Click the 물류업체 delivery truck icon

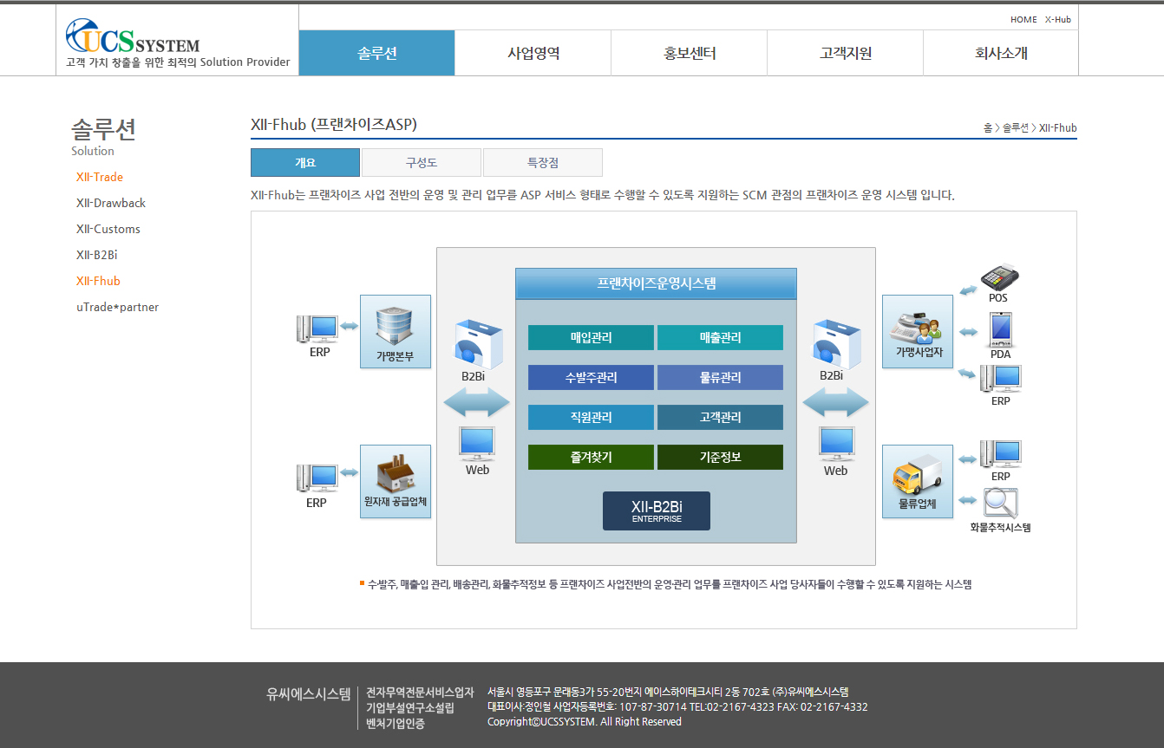tap(918, 482)
